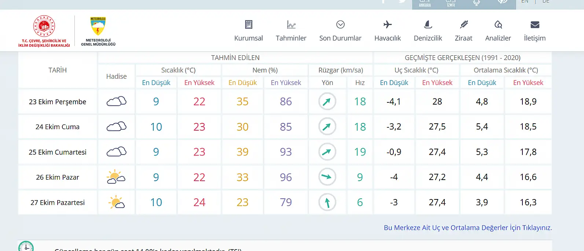Image resolution: width=584 pixels, height=251 pixels.
Task: Open the Tahminler forecast menu
Action: click(291, 31)
